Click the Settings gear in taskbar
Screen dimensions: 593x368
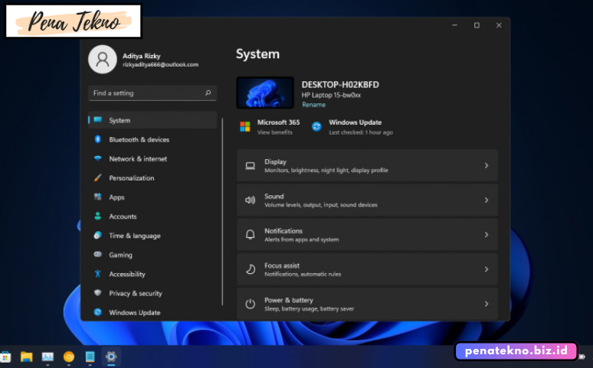(x=111, y=357)
